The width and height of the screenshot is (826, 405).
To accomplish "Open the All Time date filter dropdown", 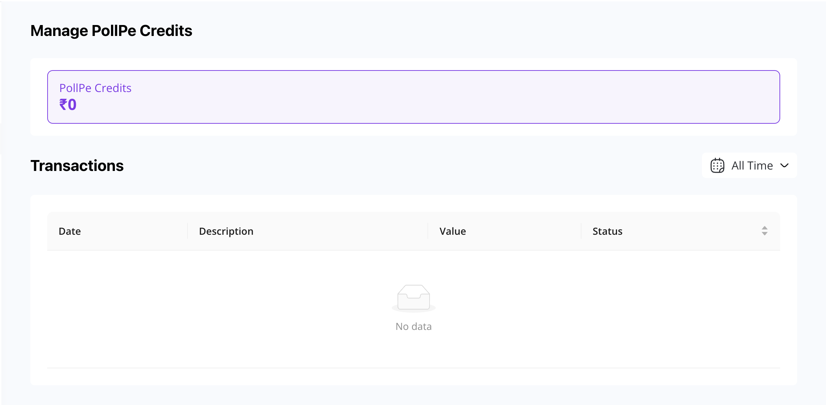I will click(x=749, y=166).
